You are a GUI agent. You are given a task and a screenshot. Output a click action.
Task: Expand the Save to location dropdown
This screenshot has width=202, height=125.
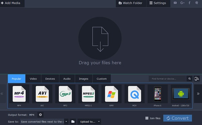[x=66, y=122]
